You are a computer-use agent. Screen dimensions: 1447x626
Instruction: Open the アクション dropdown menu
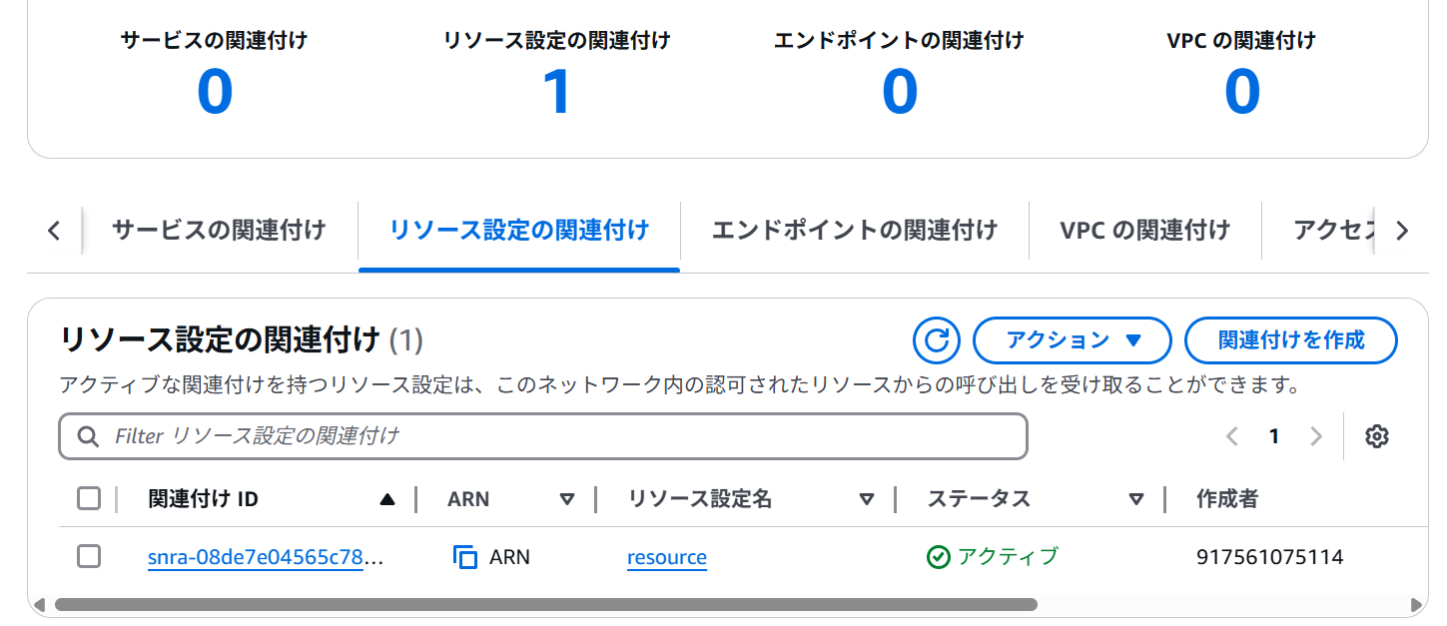click(1072, 340)
